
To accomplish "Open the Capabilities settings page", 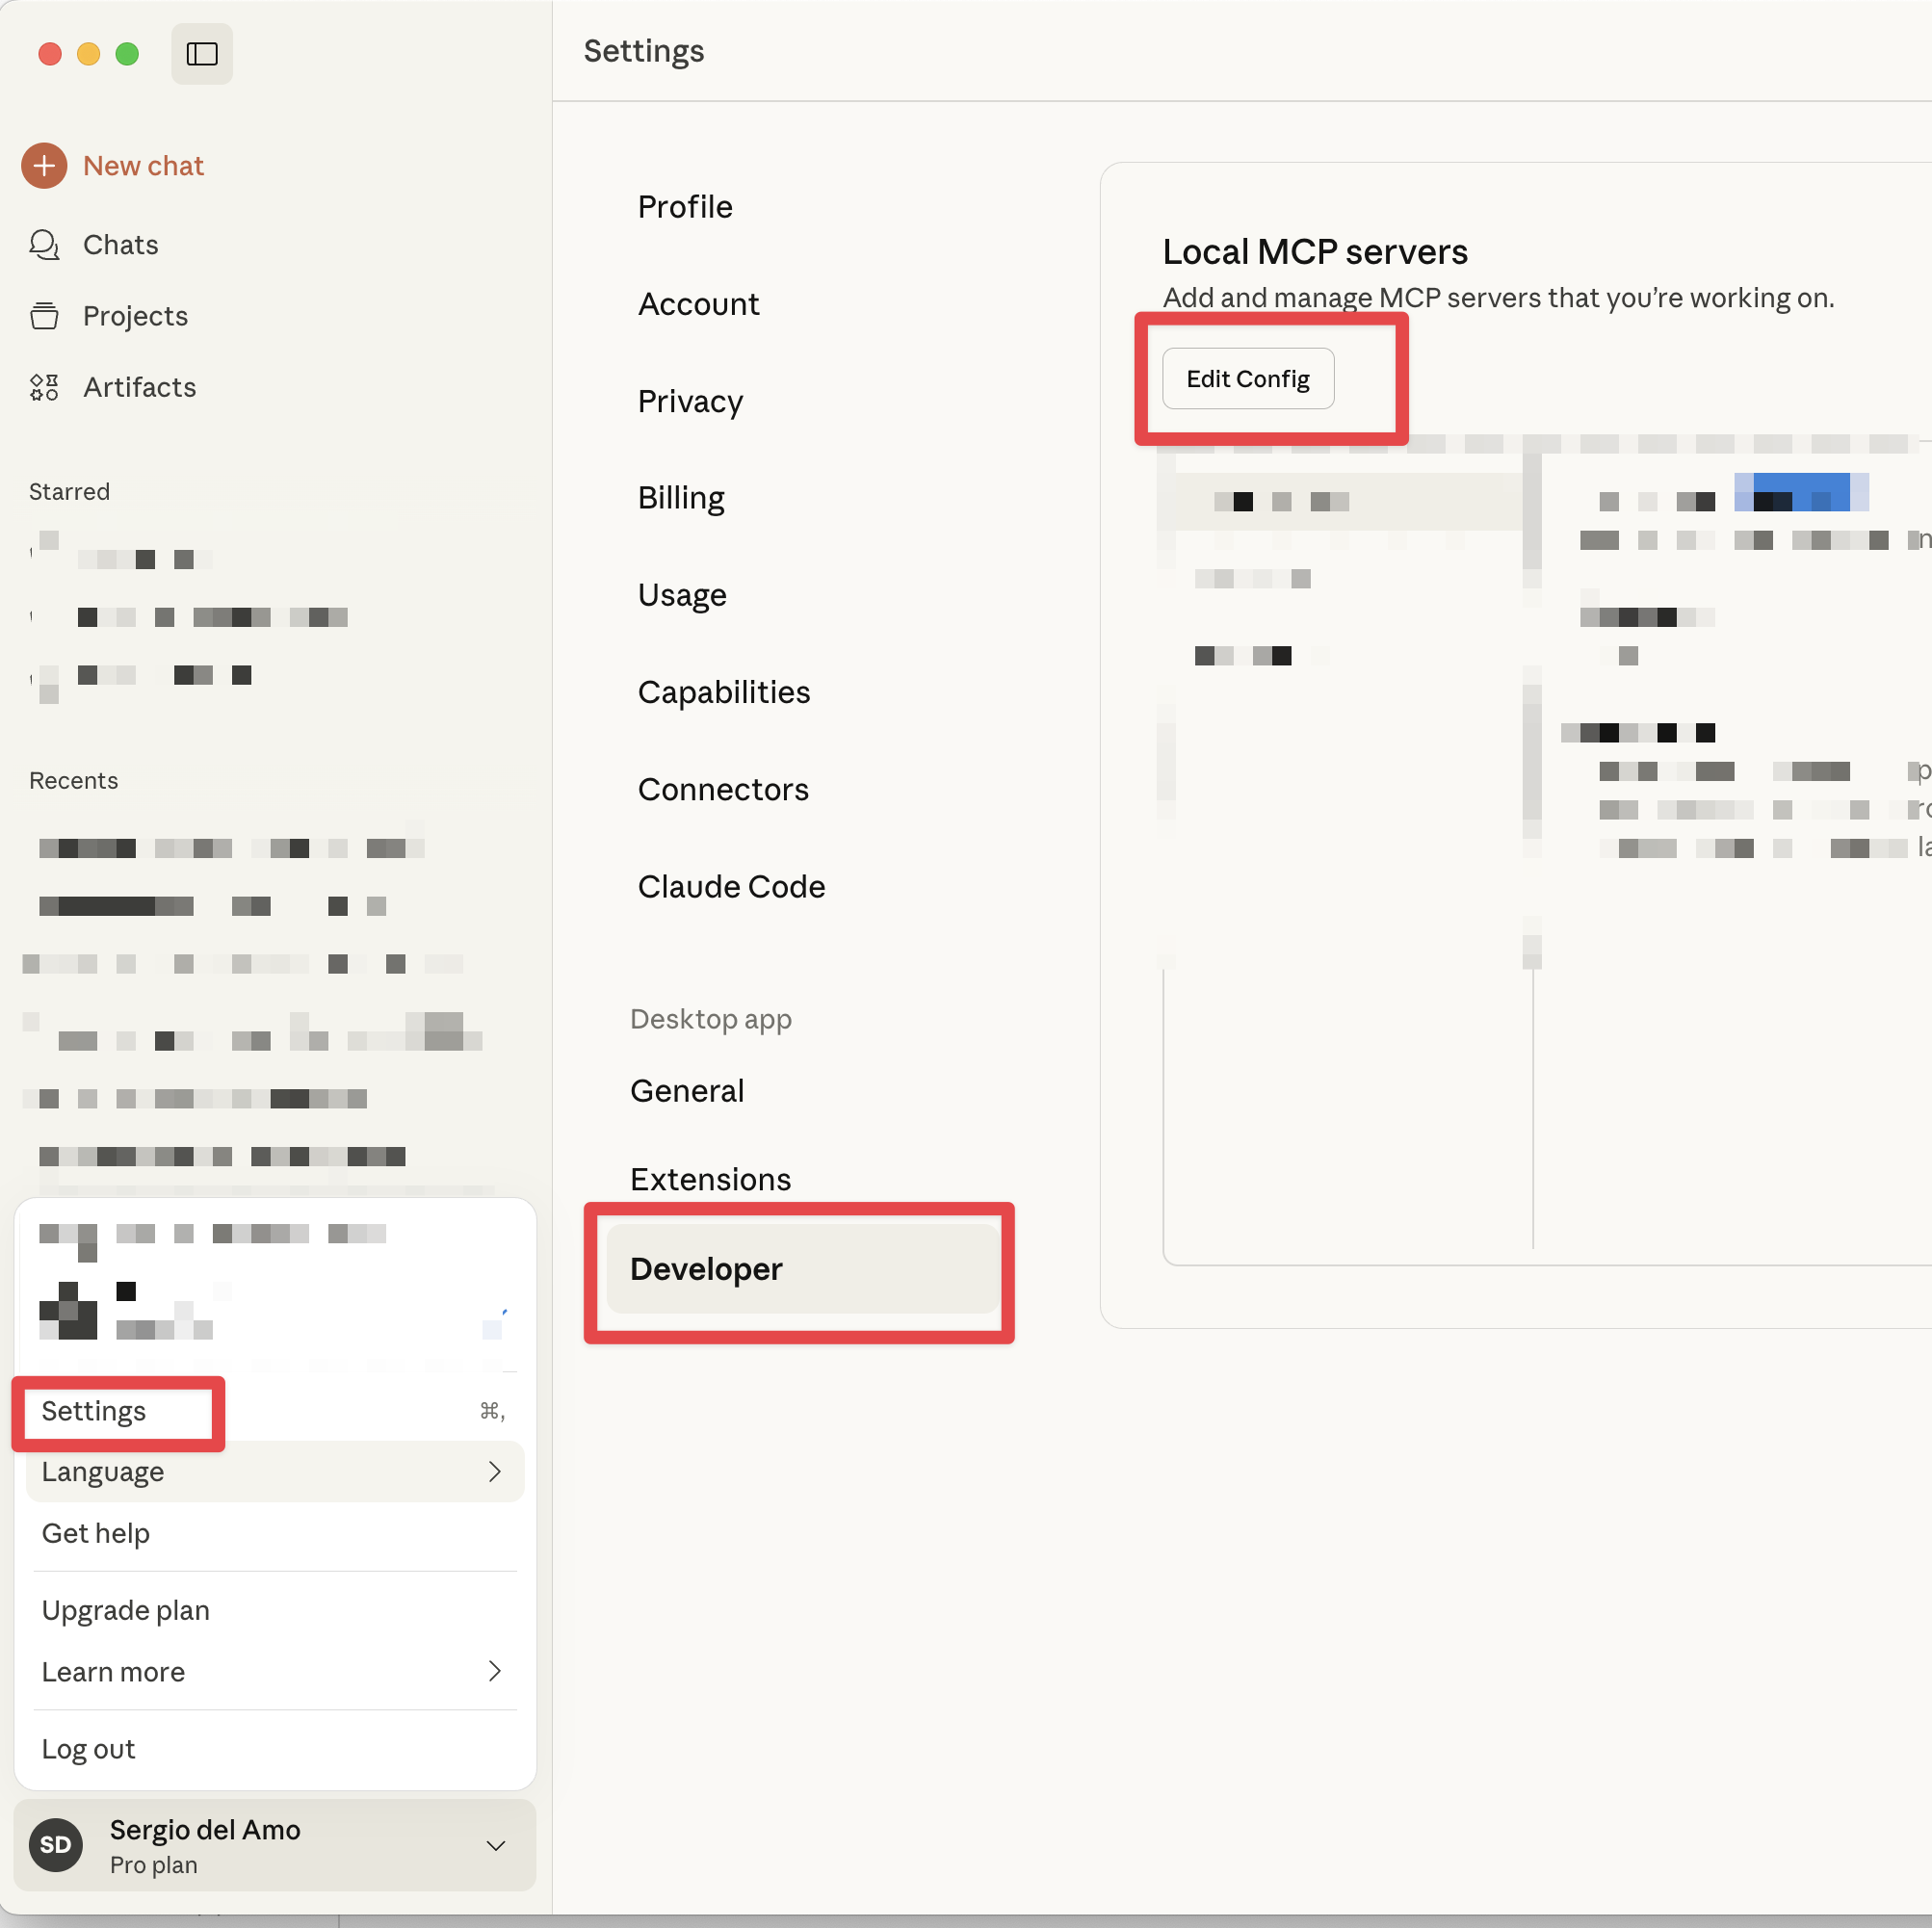I will (x=724, y=693).
